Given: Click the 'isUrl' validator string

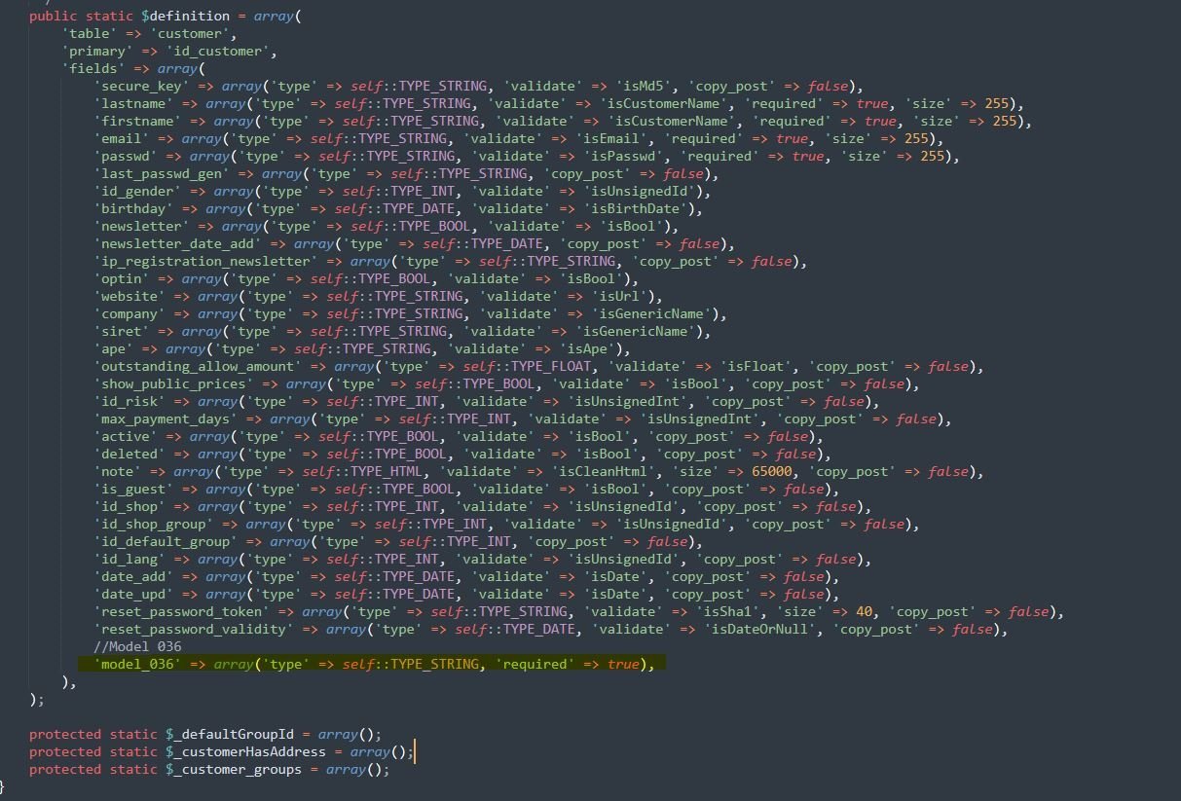Looking at the screenshot, I should point(618,296).
